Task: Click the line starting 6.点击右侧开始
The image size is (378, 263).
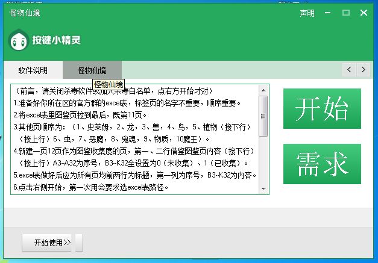Action: point(91,187)
